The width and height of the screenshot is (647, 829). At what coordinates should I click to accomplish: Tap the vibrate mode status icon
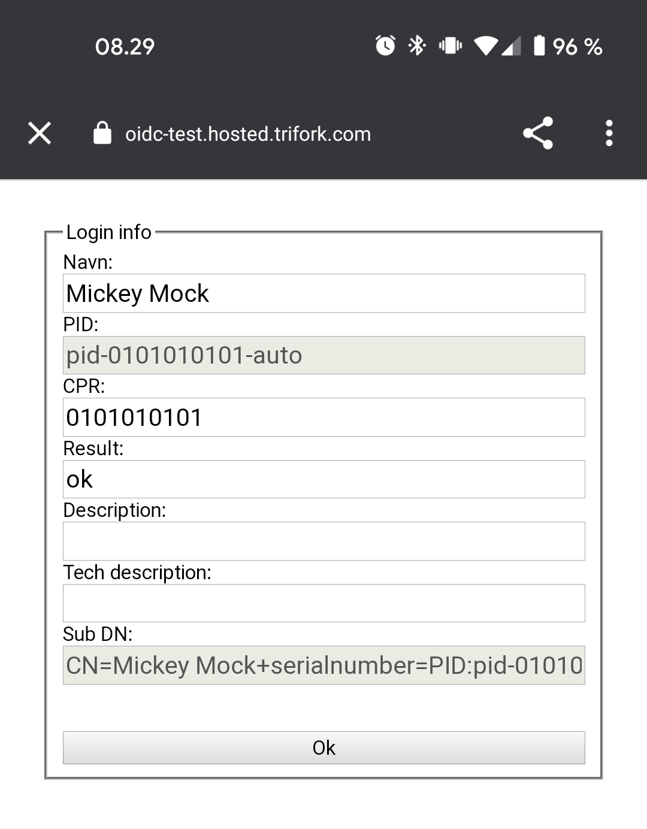coord(450,46)
